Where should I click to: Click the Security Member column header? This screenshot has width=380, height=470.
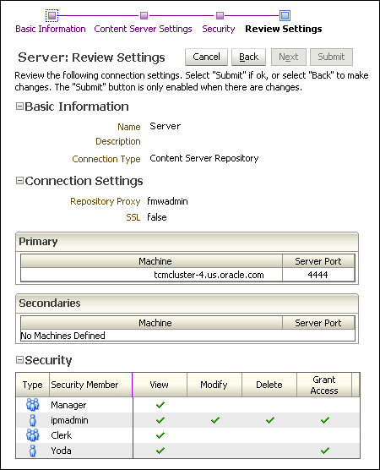[90, 385]
